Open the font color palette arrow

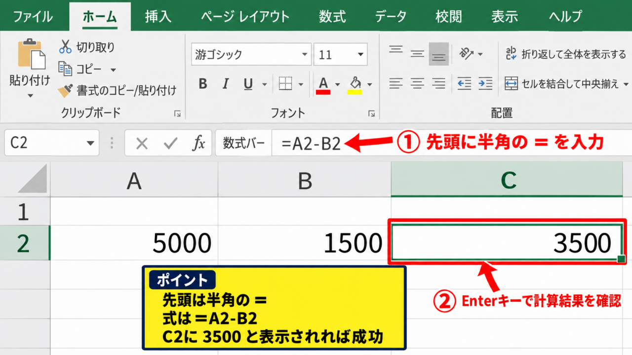[337, 84]
